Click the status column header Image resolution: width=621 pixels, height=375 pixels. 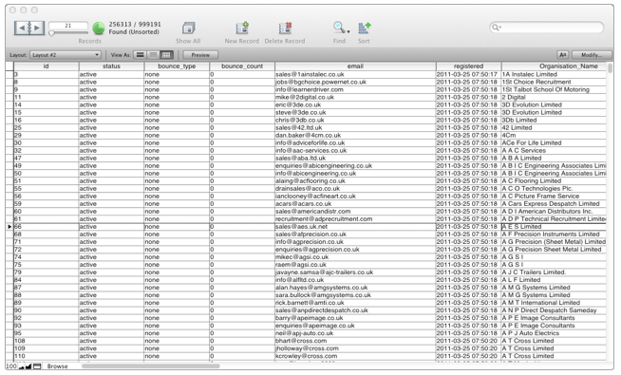(x=111, y=66)
